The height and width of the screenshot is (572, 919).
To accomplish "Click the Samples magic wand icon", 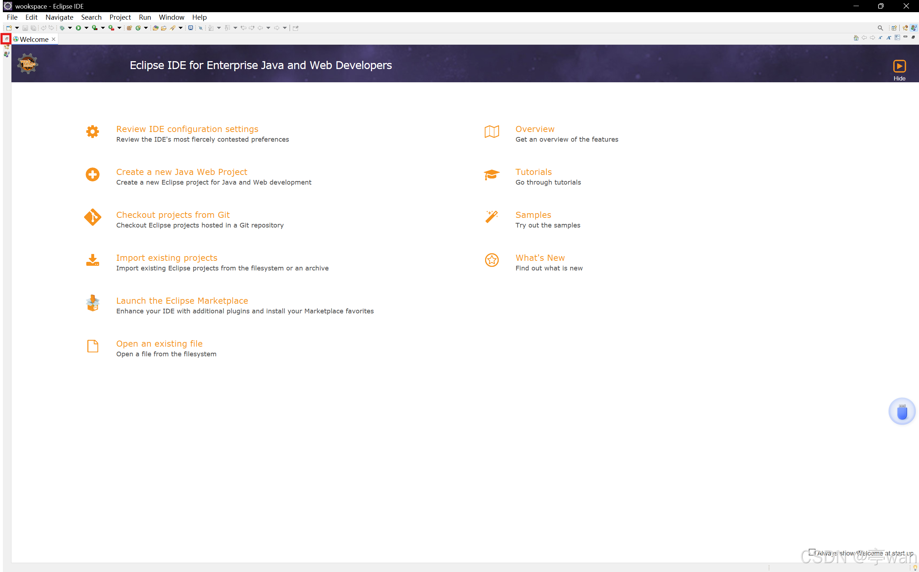I will pyautogui.click(x=492, y=217).
